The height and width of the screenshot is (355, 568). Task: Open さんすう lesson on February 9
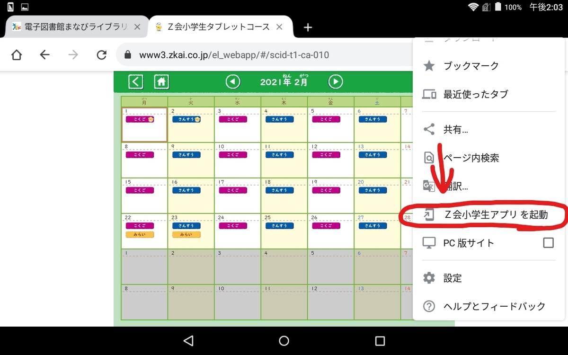(186, 155)
